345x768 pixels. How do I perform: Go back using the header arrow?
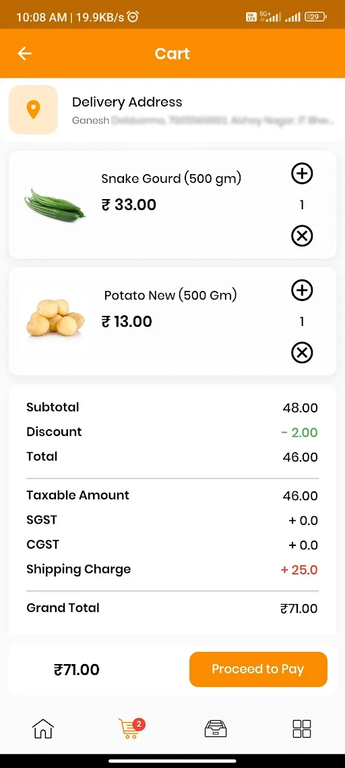point(24,53)
